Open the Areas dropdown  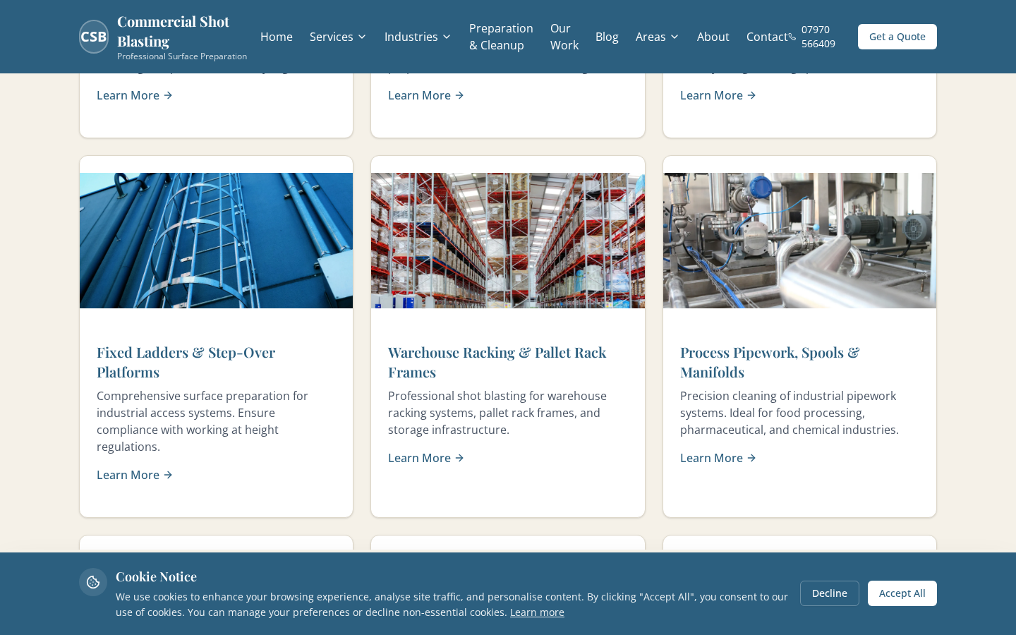point(657,37)
